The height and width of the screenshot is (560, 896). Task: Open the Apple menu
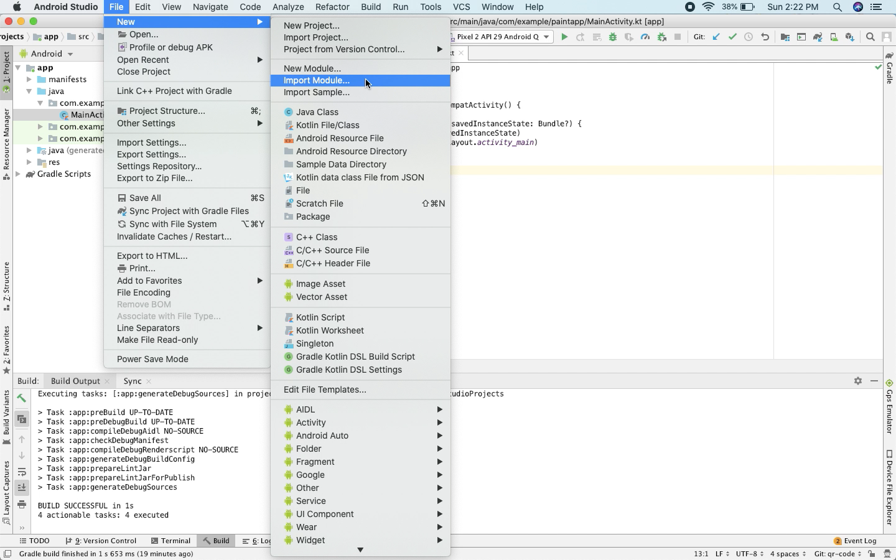[x=17, y=7]
